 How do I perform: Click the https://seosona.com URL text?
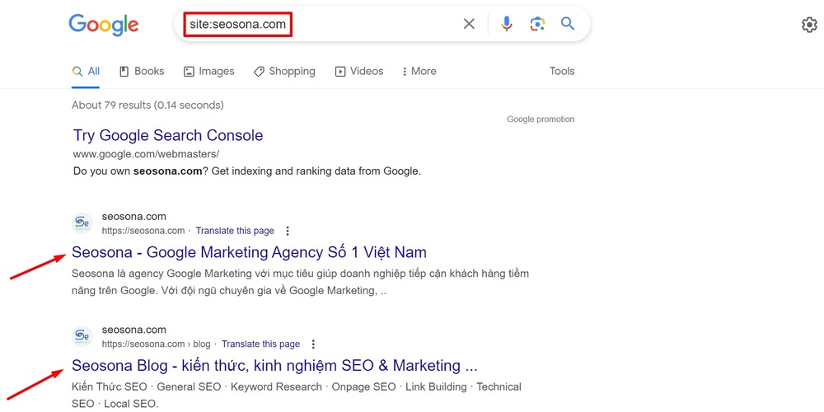(x=143, y=231)
